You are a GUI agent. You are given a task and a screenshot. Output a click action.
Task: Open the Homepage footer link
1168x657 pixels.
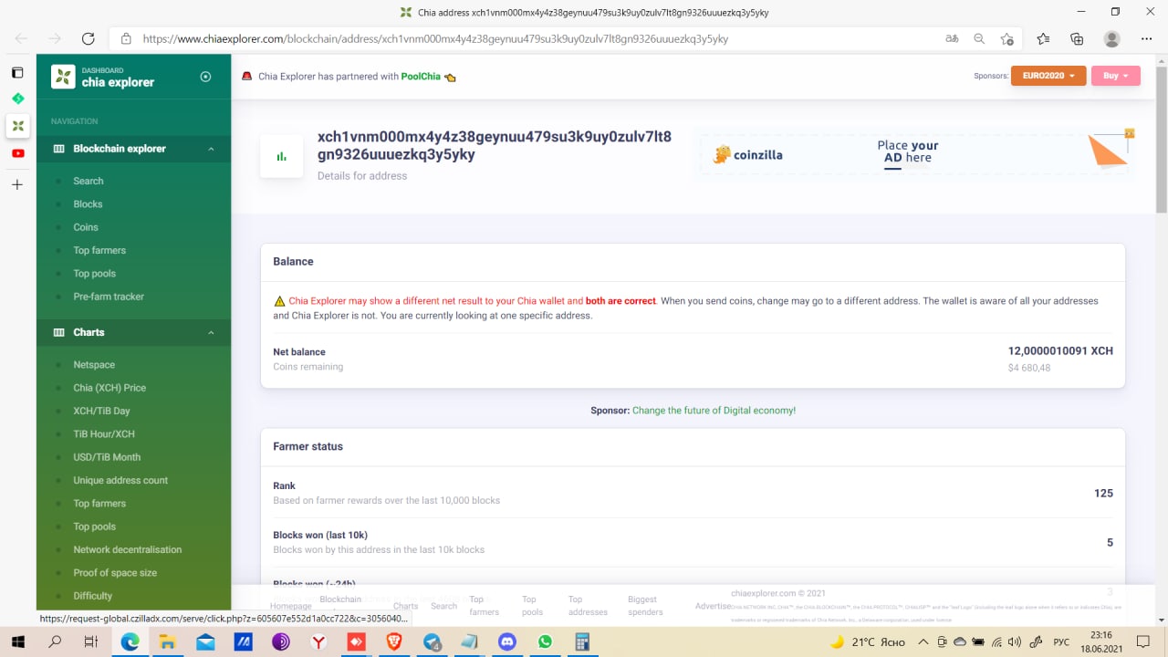[x=290, y=606]
